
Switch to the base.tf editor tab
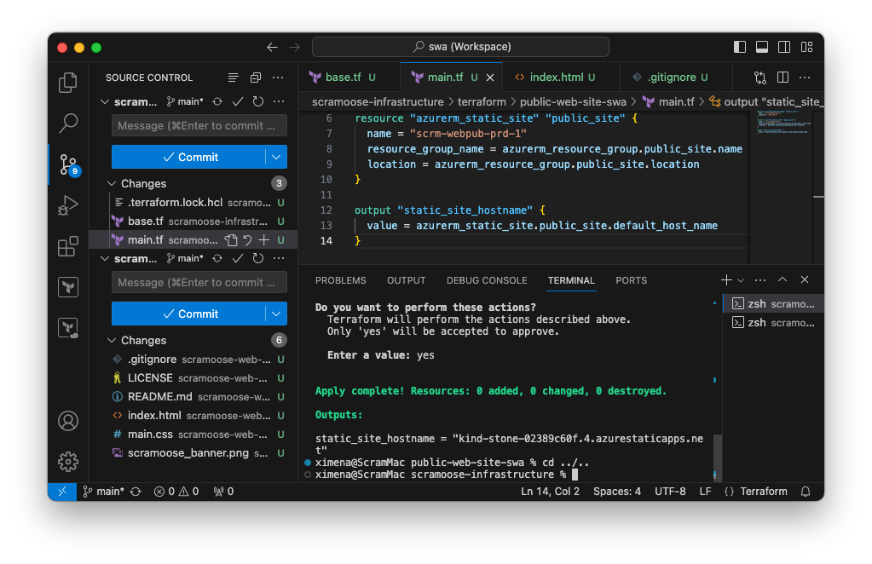(349, 78)
